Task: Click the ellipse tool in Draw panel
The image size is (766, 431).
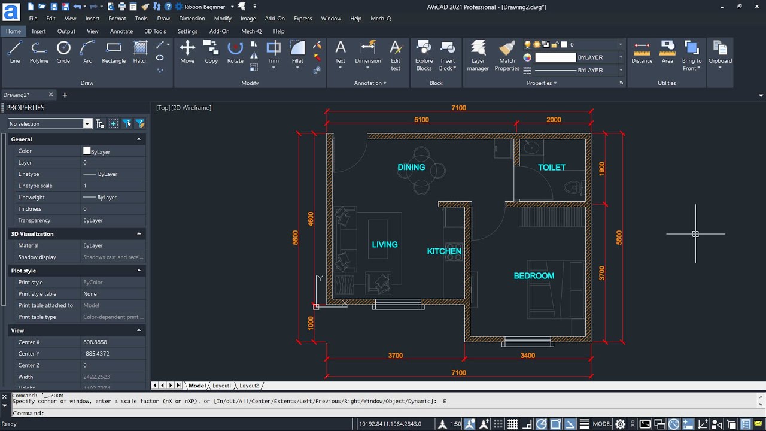Action: (x=160, y=57)
